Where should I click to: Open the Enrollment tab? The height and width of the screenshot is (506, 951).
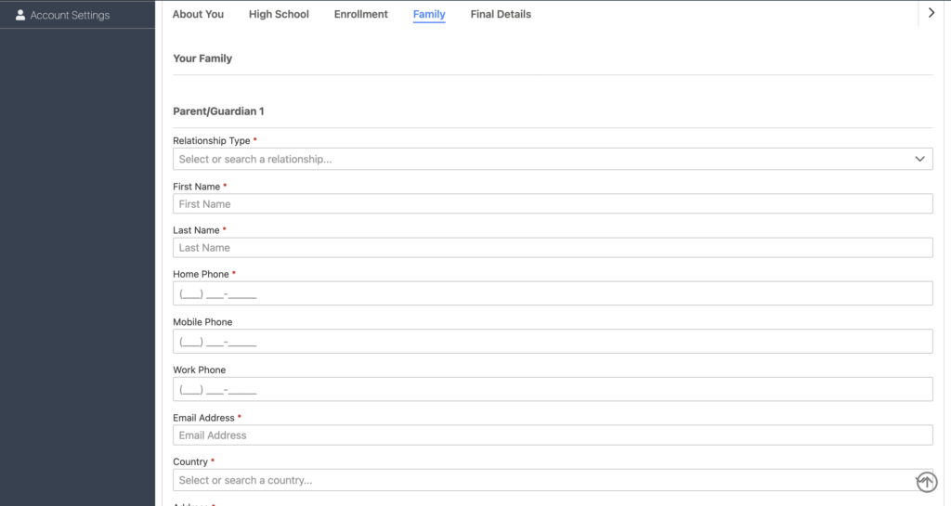pos(361,15)
